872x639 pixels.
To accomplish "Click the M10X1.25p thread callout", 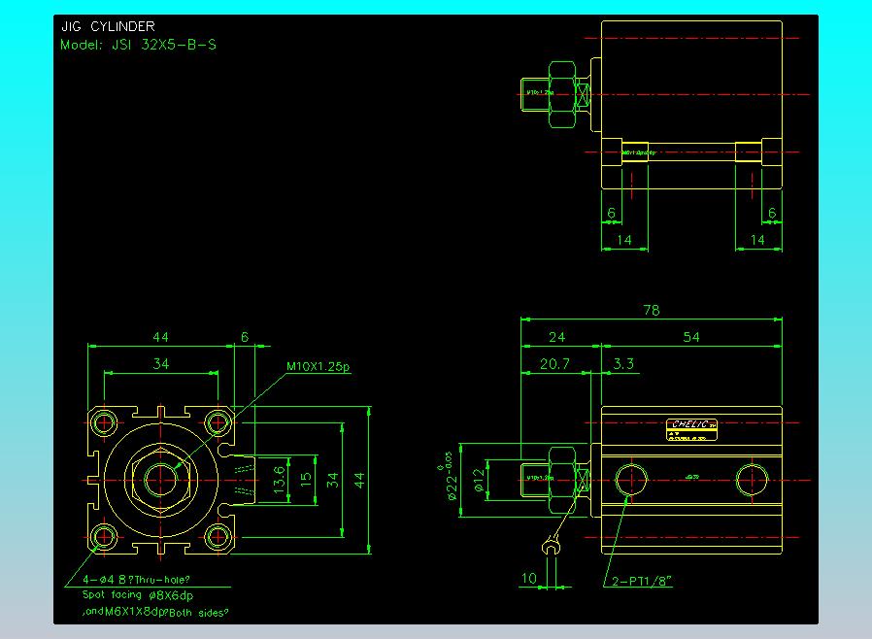I will [318, 367].
